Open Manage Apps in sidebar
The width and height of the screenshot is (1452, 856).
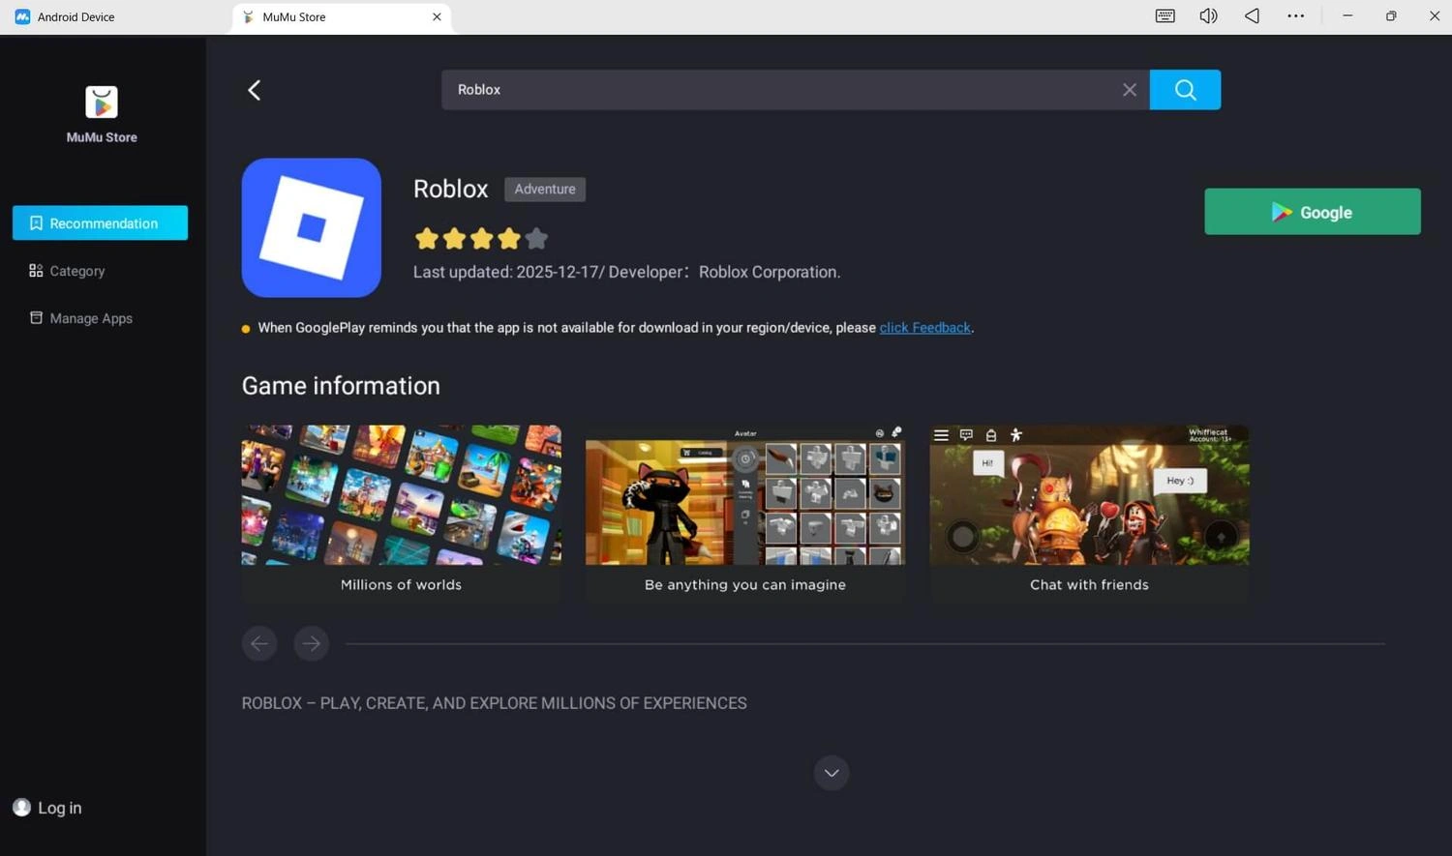[x=90, y=318]
